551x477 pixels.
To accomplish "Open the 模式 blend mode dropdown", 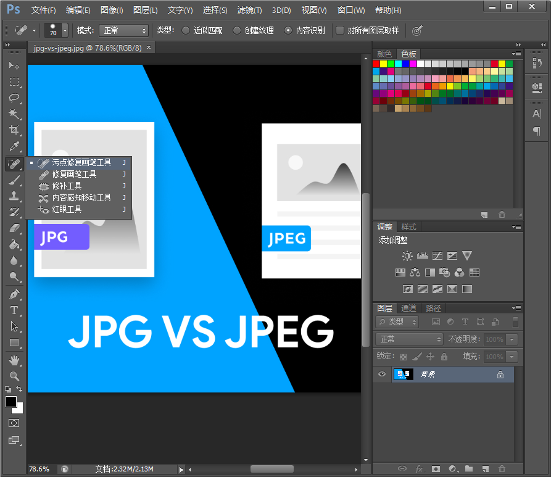I will (x=123, y=30).
